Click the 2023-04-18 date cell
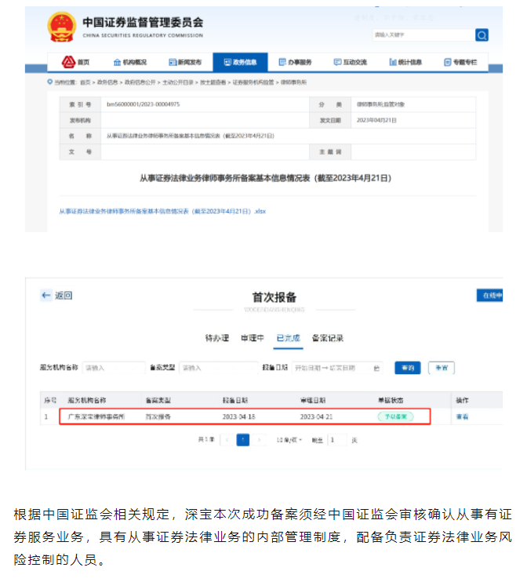The height and width of the screenshot is (582, 527). click(x=239, y=416)
